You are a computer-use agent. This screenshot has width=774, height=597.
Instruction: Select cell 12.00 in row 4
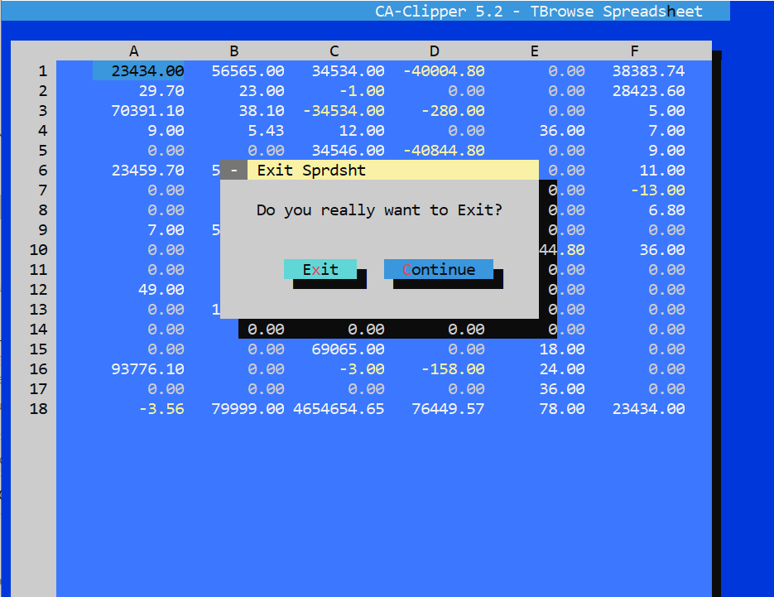pyautogui.click(x=362, y=130)
